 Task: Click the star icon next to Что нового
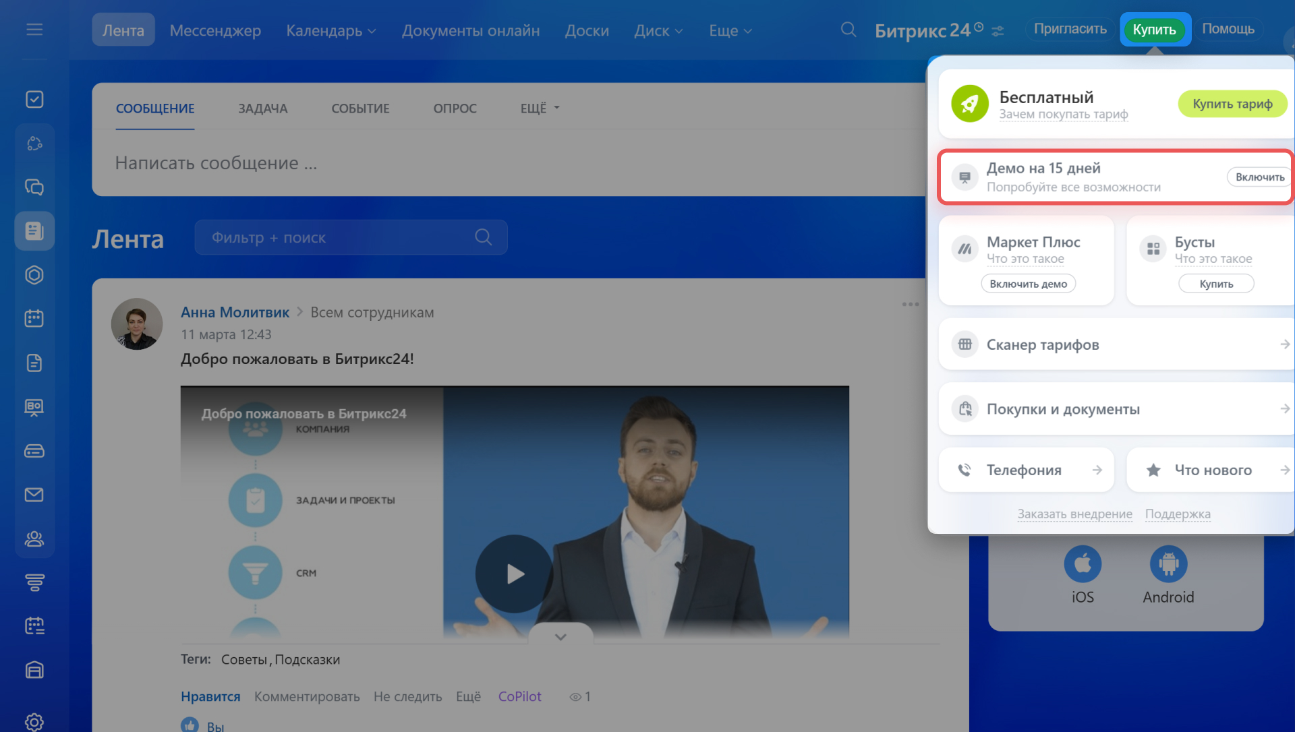pos(1153,470)
